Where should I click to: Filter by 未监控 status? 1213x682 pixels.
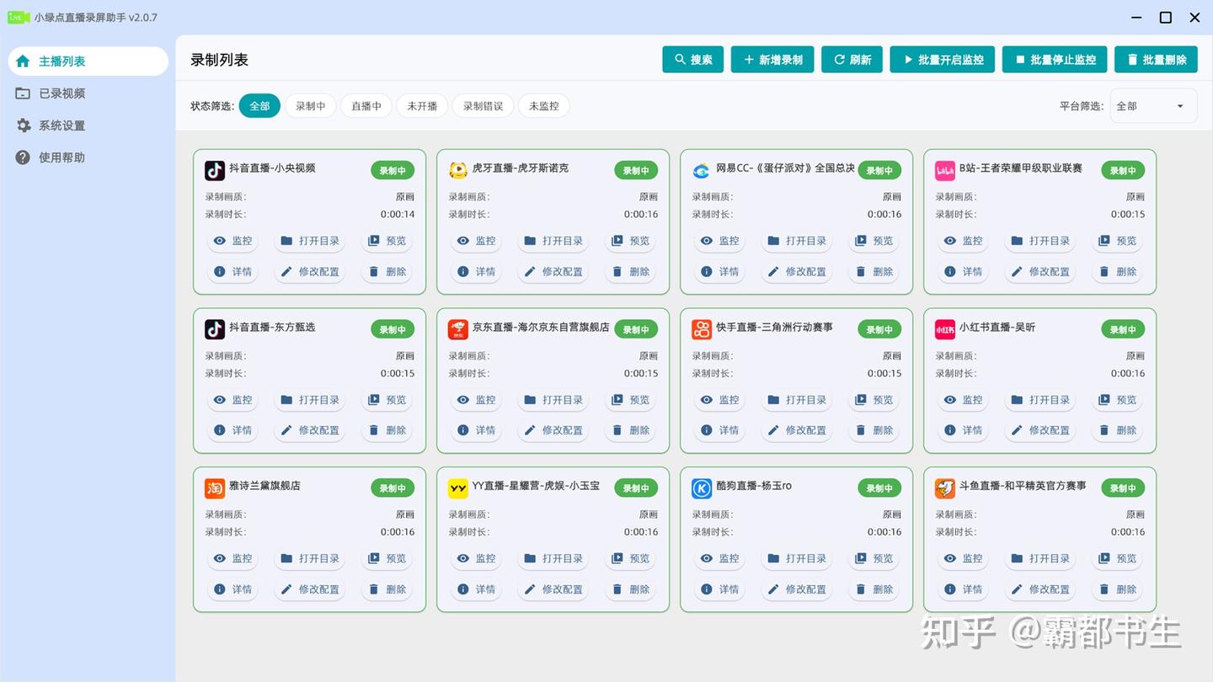[543, 106]
